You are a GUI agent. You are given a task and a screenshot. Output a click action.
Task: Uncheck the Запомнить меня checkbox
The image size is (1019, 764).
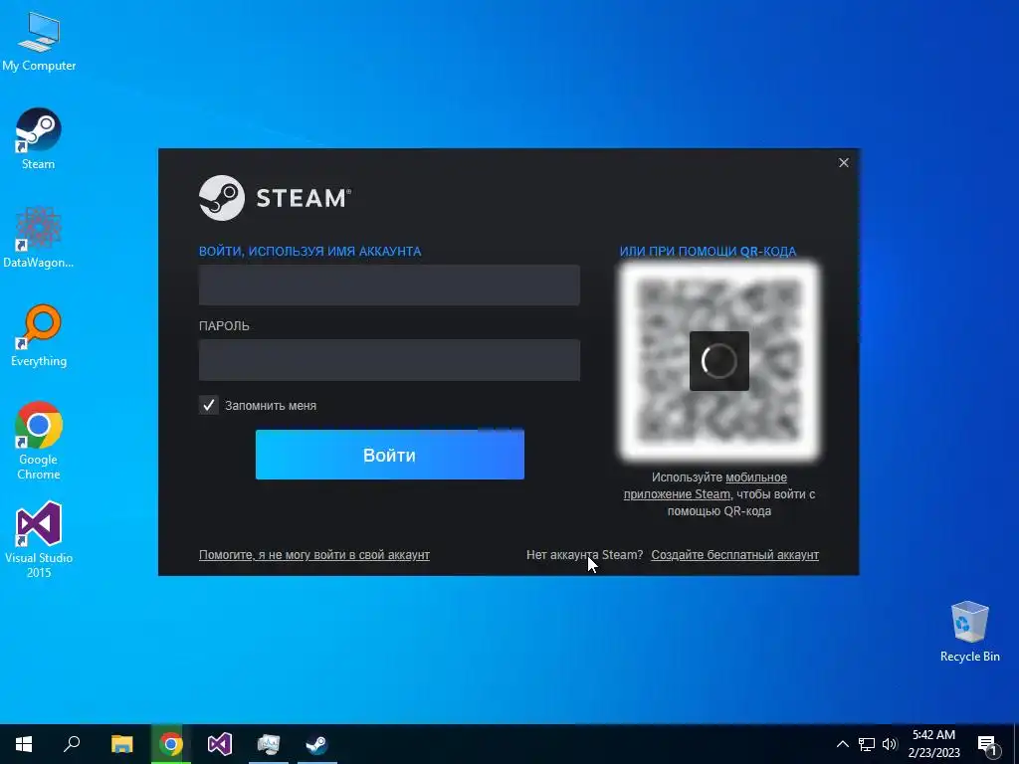tap(209, 406)
